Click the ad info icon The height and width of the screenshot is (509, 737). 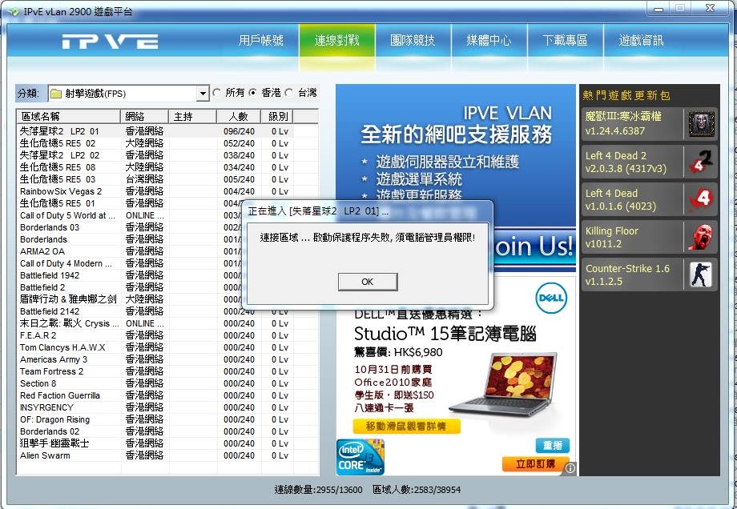pos(570,468)
